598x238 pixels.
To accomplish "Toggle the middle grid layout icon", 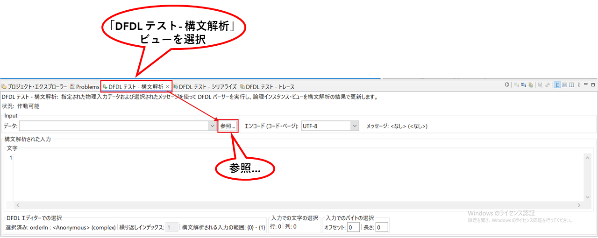I will [564, 85].
